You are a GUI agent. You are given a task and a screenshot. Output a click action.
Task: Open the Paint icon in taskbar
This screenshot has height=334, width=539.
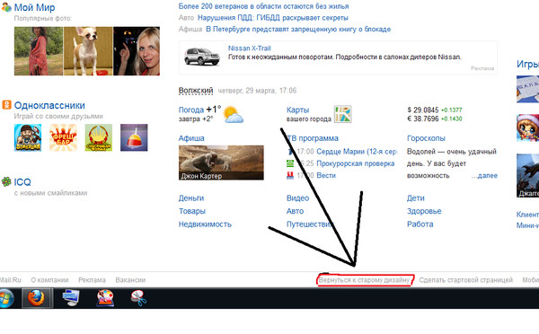tap(105, 298)
